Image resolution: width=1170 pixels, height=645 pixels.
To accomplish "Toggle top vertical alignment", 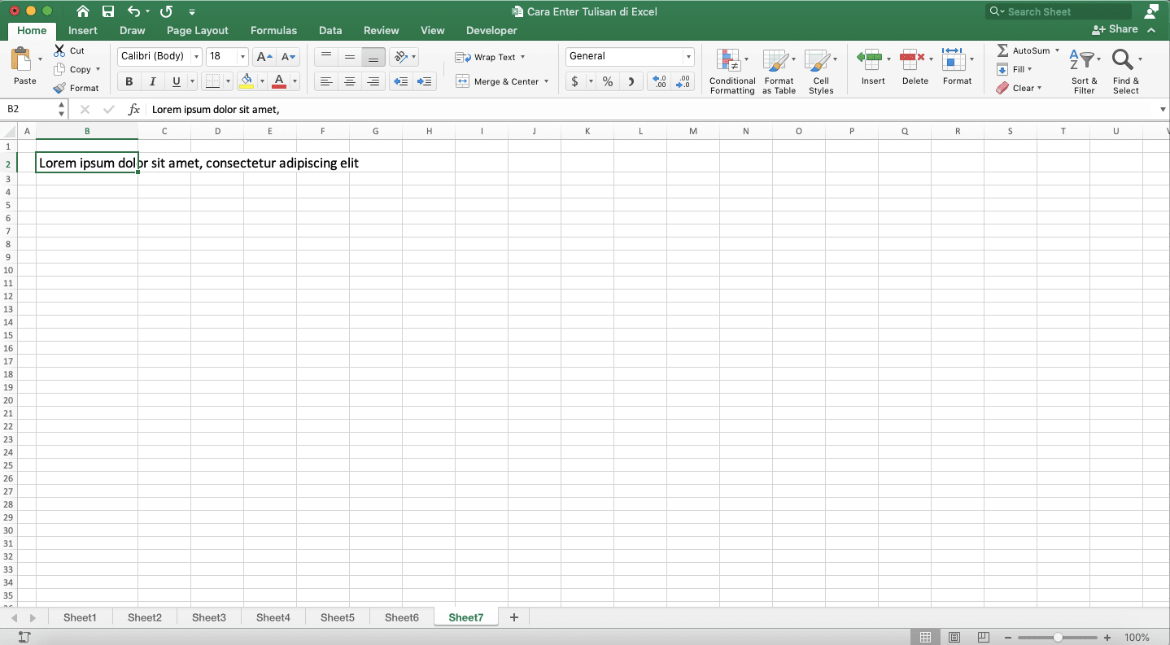I will pyautogui.click(x=326, y=57).
